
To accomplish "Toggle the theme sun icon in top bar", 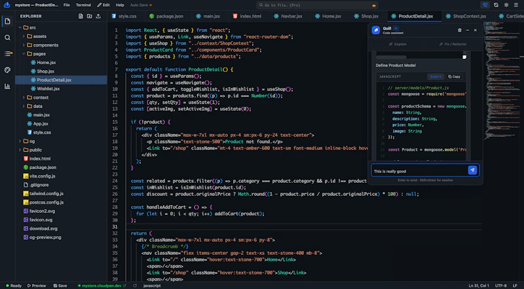I will point(506,5).
